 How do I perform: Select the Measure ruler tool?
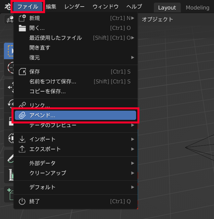[x=9, y=175]
